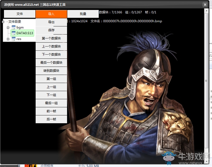The width and height of the screenshot is (212, 167).
Task: Jump to 第一个数据块
Action: point(51,38)
